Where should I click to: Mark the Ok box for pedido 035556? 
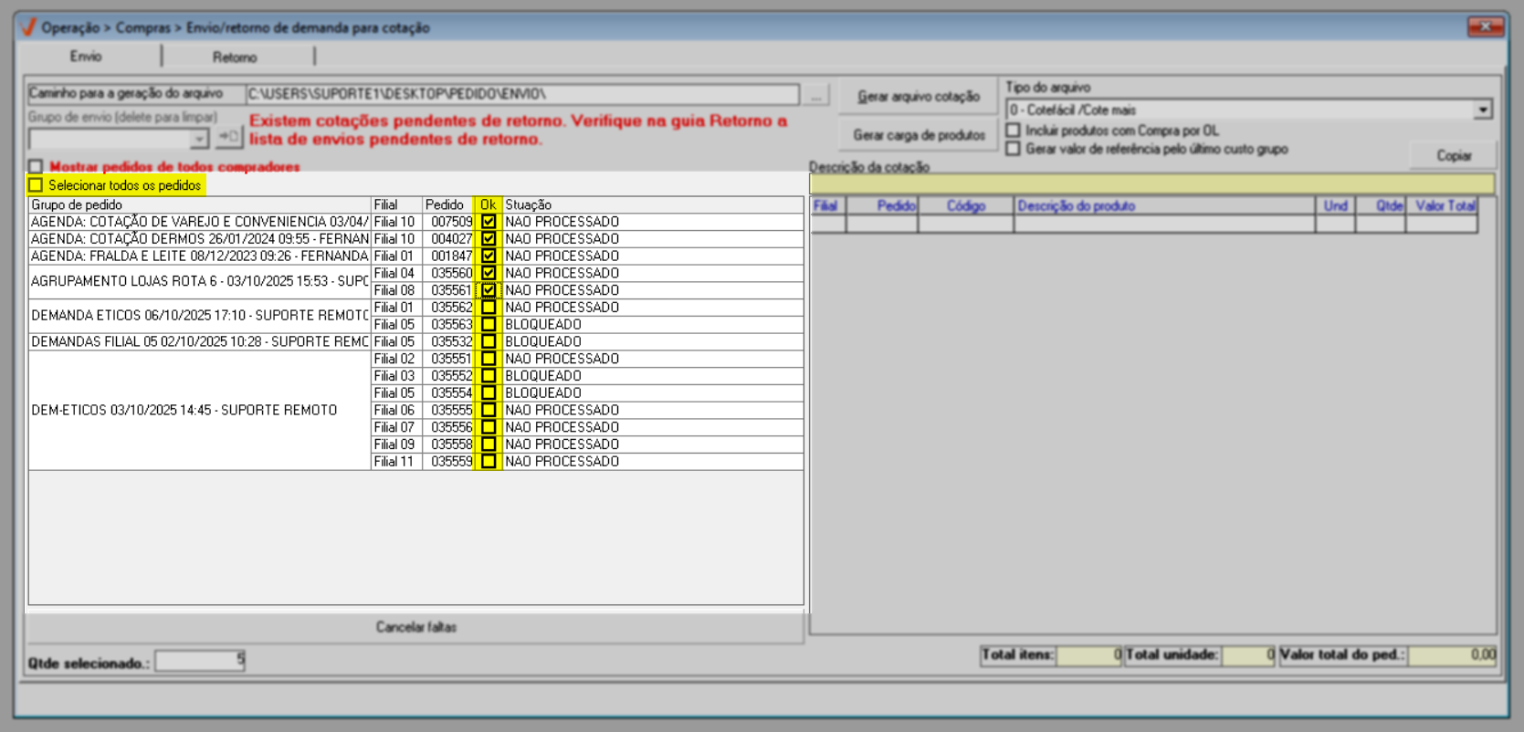tap(489, 427)
